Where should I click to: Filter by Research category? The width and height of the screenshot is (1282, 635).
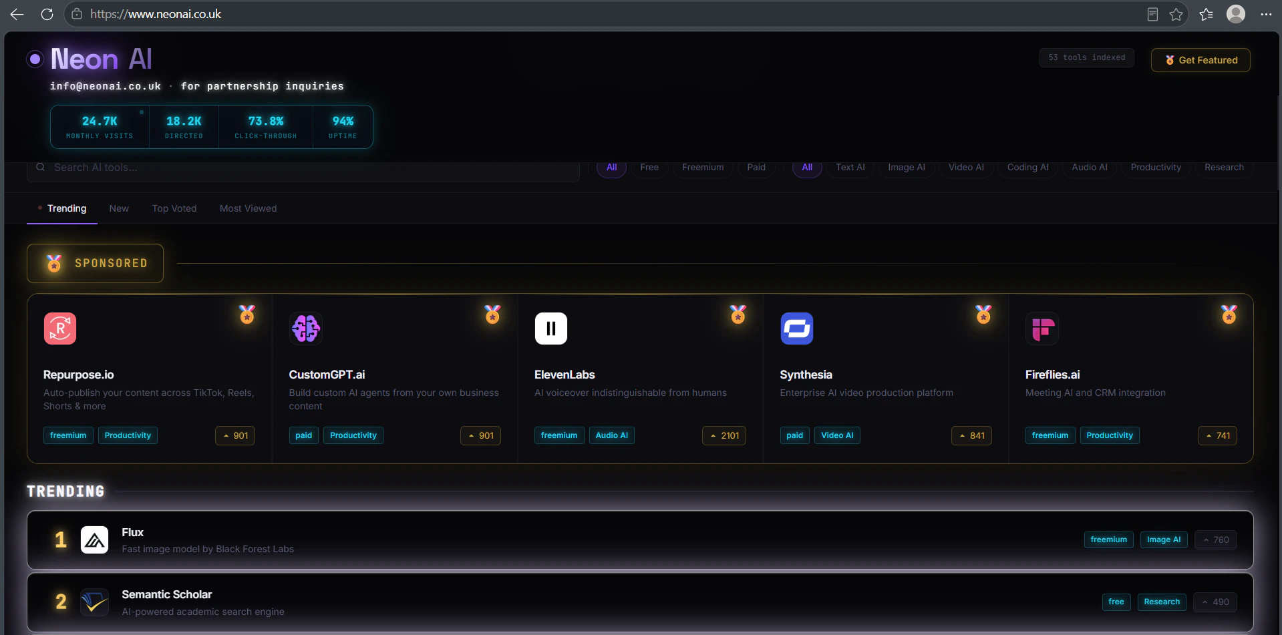coord(1224,168)
